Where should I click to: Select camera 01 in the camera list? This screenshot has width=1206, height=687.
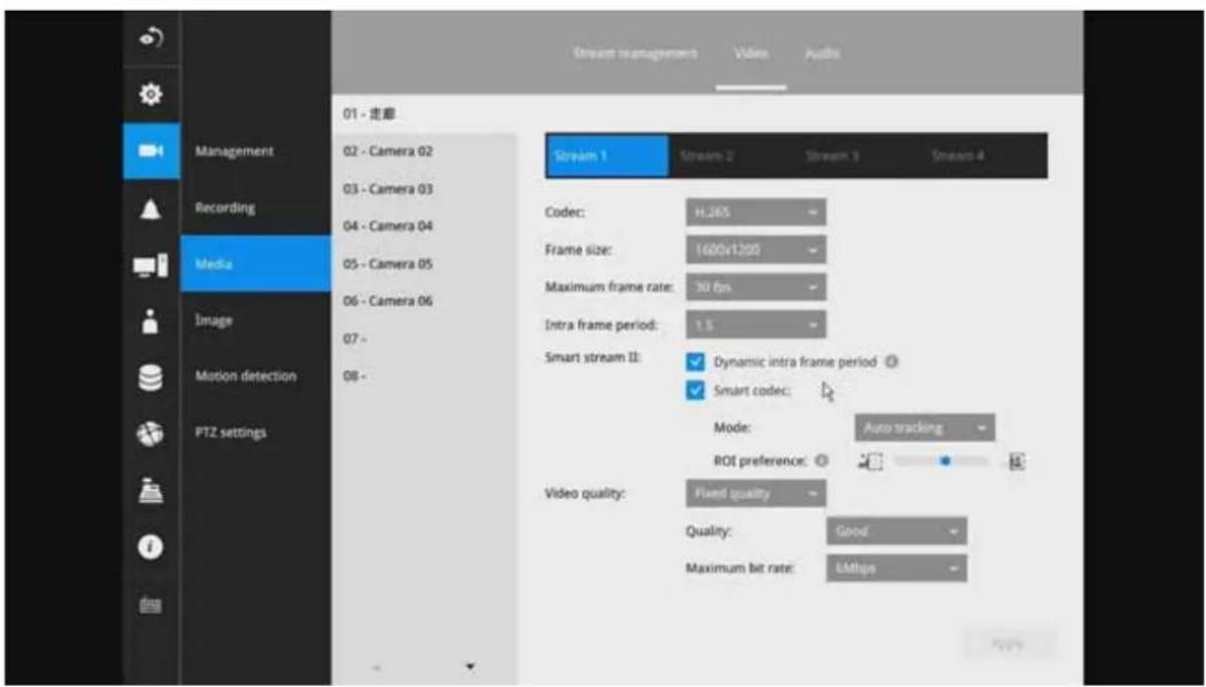click(x=424, y=116)
